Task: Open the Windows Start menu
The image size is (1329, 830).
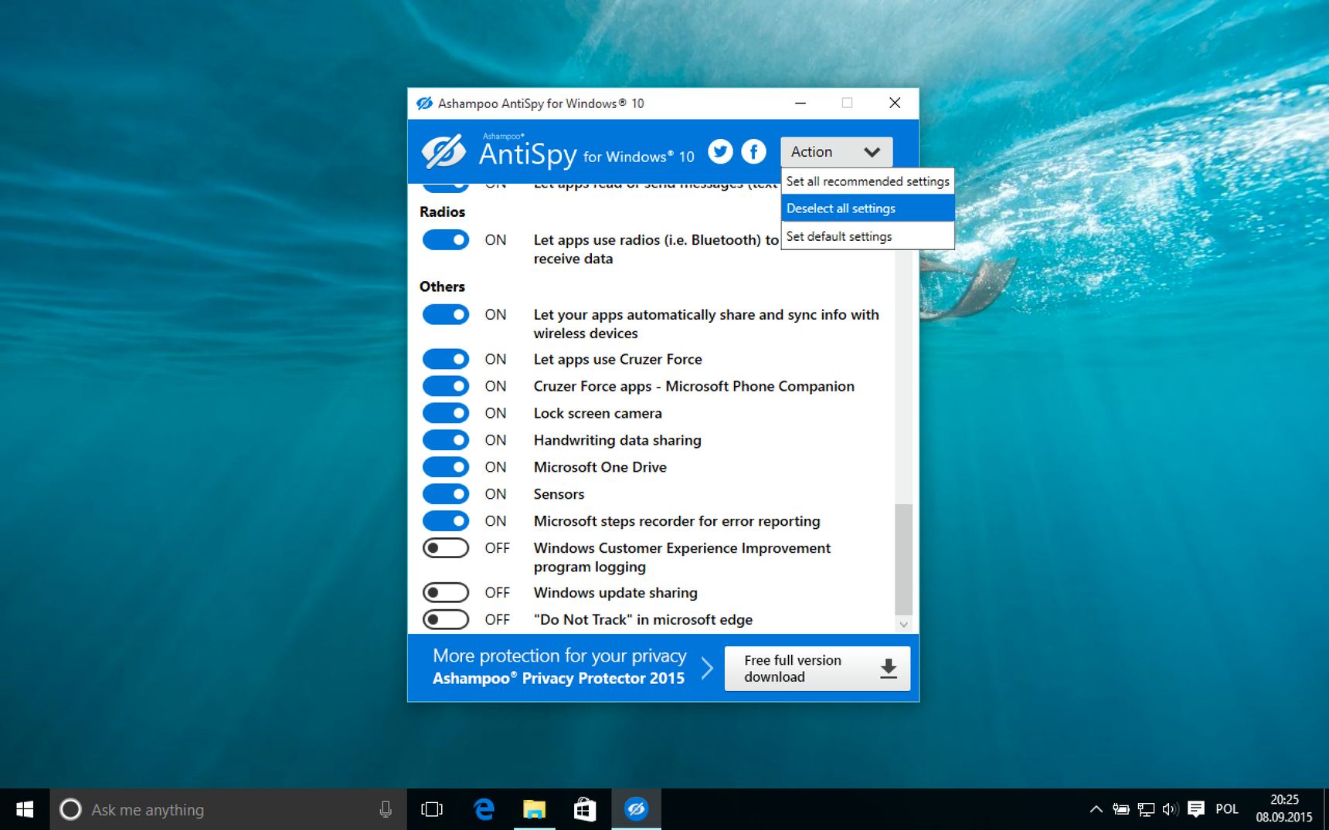Action: point(25,809)
